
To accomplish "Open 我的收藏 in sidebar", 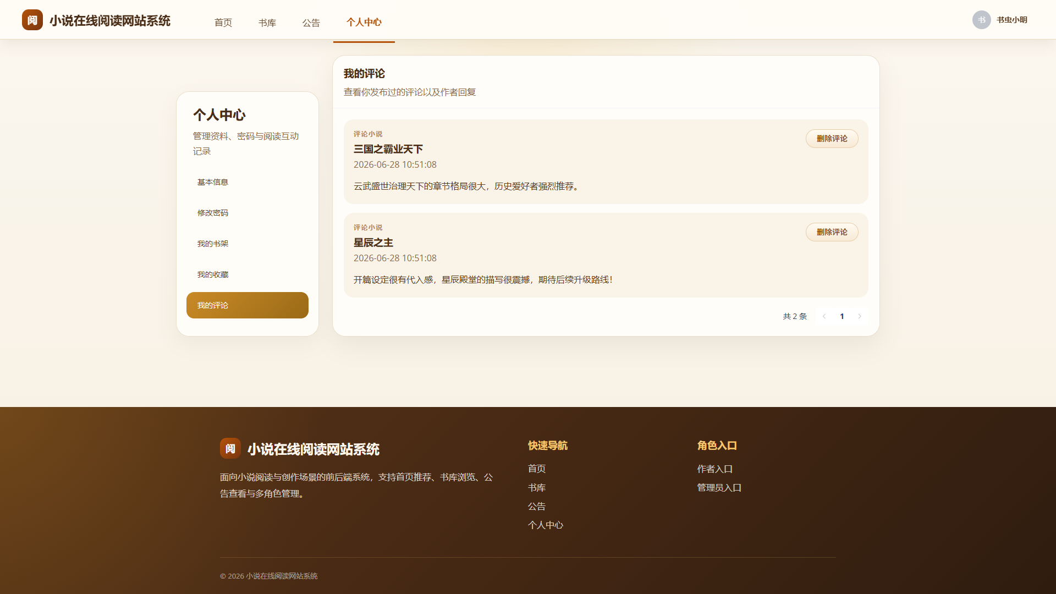I will pos(248,274).
